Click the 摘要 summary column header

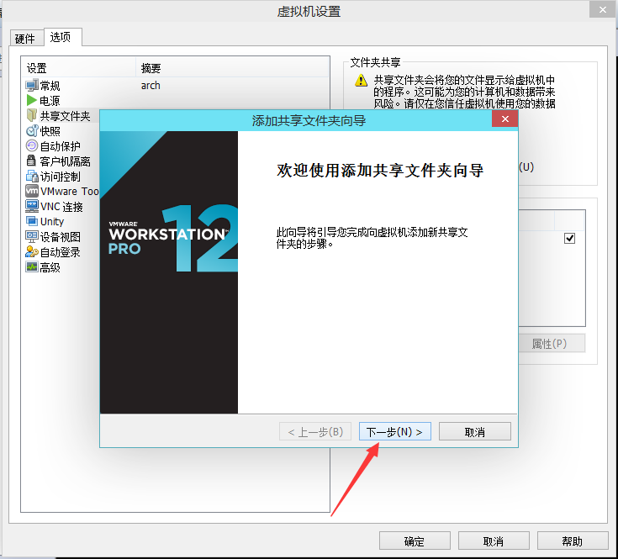click(x=151, y=68)
